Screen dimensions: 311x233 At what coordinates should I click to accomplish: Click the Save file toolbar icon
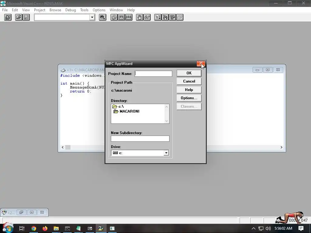point(26,17)
